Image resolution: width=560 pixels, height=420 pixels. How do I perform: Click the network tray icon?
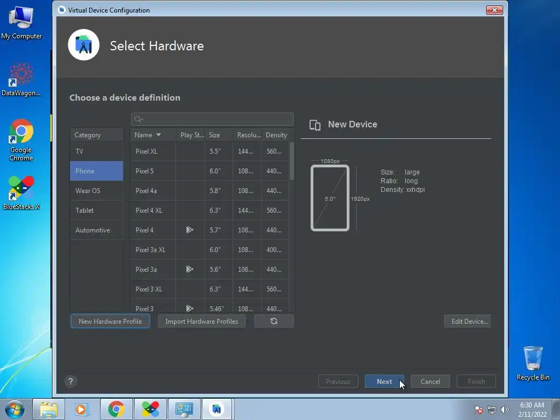(492, 410)
